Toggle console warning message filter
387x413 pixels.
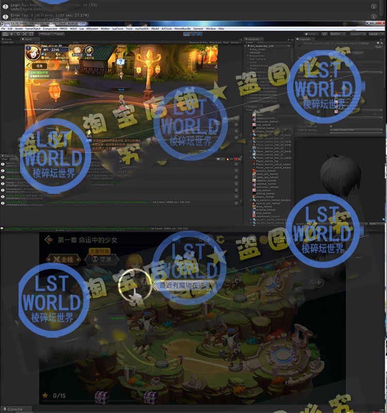point(229,159)
